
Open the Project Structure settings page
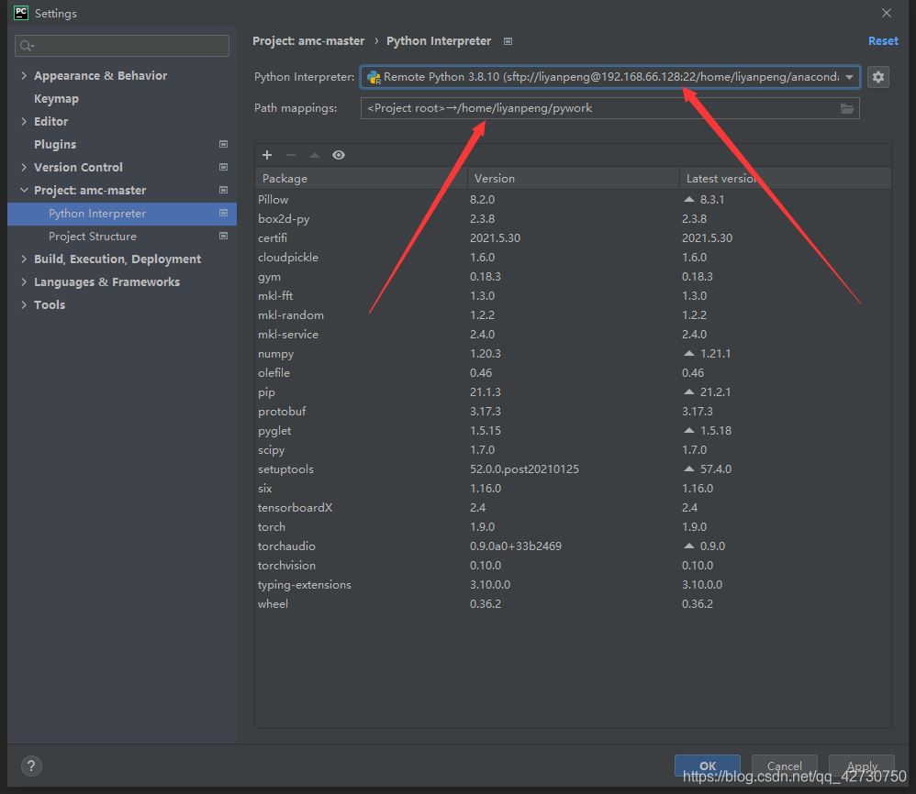[93, 236]
